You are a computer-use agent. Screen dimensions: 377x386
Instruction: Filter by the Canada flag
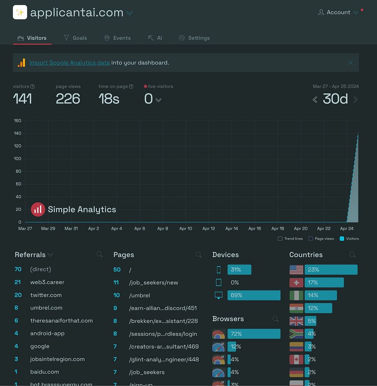pos(296,359)
